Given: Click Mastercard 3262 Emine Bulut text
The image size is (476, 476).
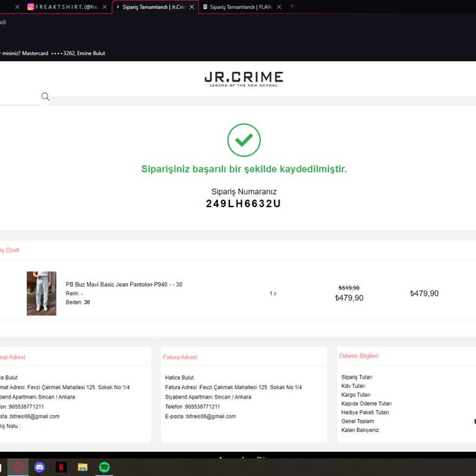Looking at the screenshot, I should 63,53.
